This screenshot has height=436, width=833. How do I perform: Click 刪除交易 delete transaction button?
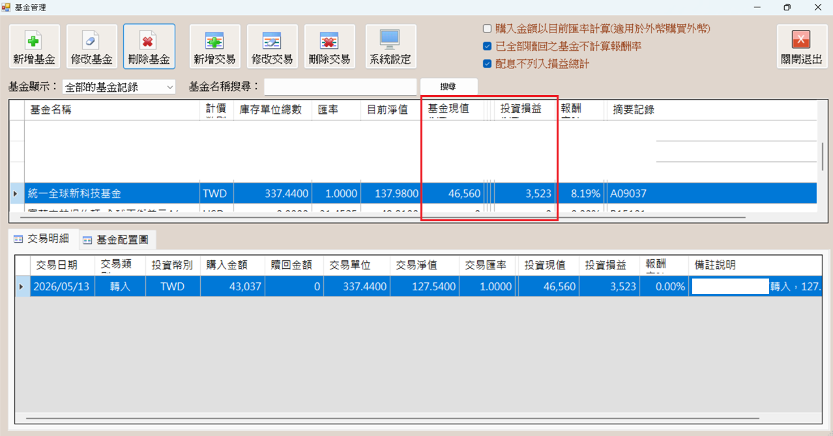(x=329, y=46)
